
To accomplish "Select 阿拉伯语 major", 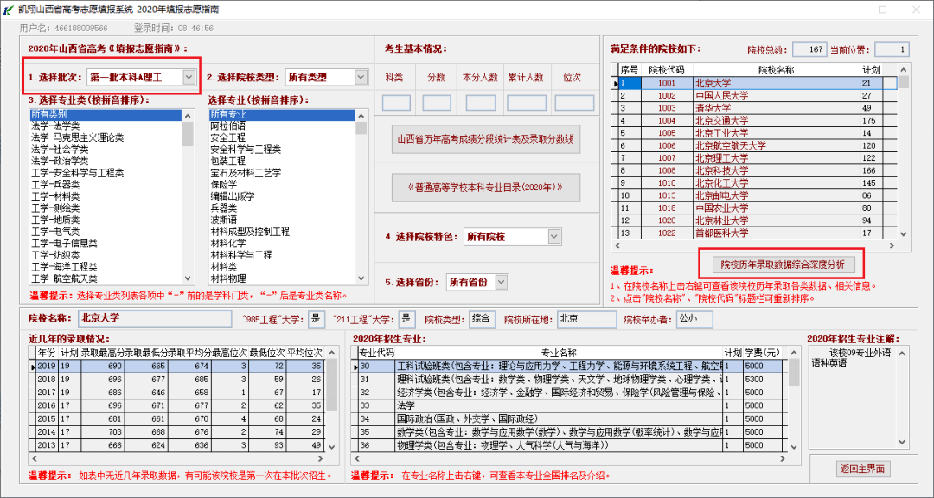I will point(282,125).
